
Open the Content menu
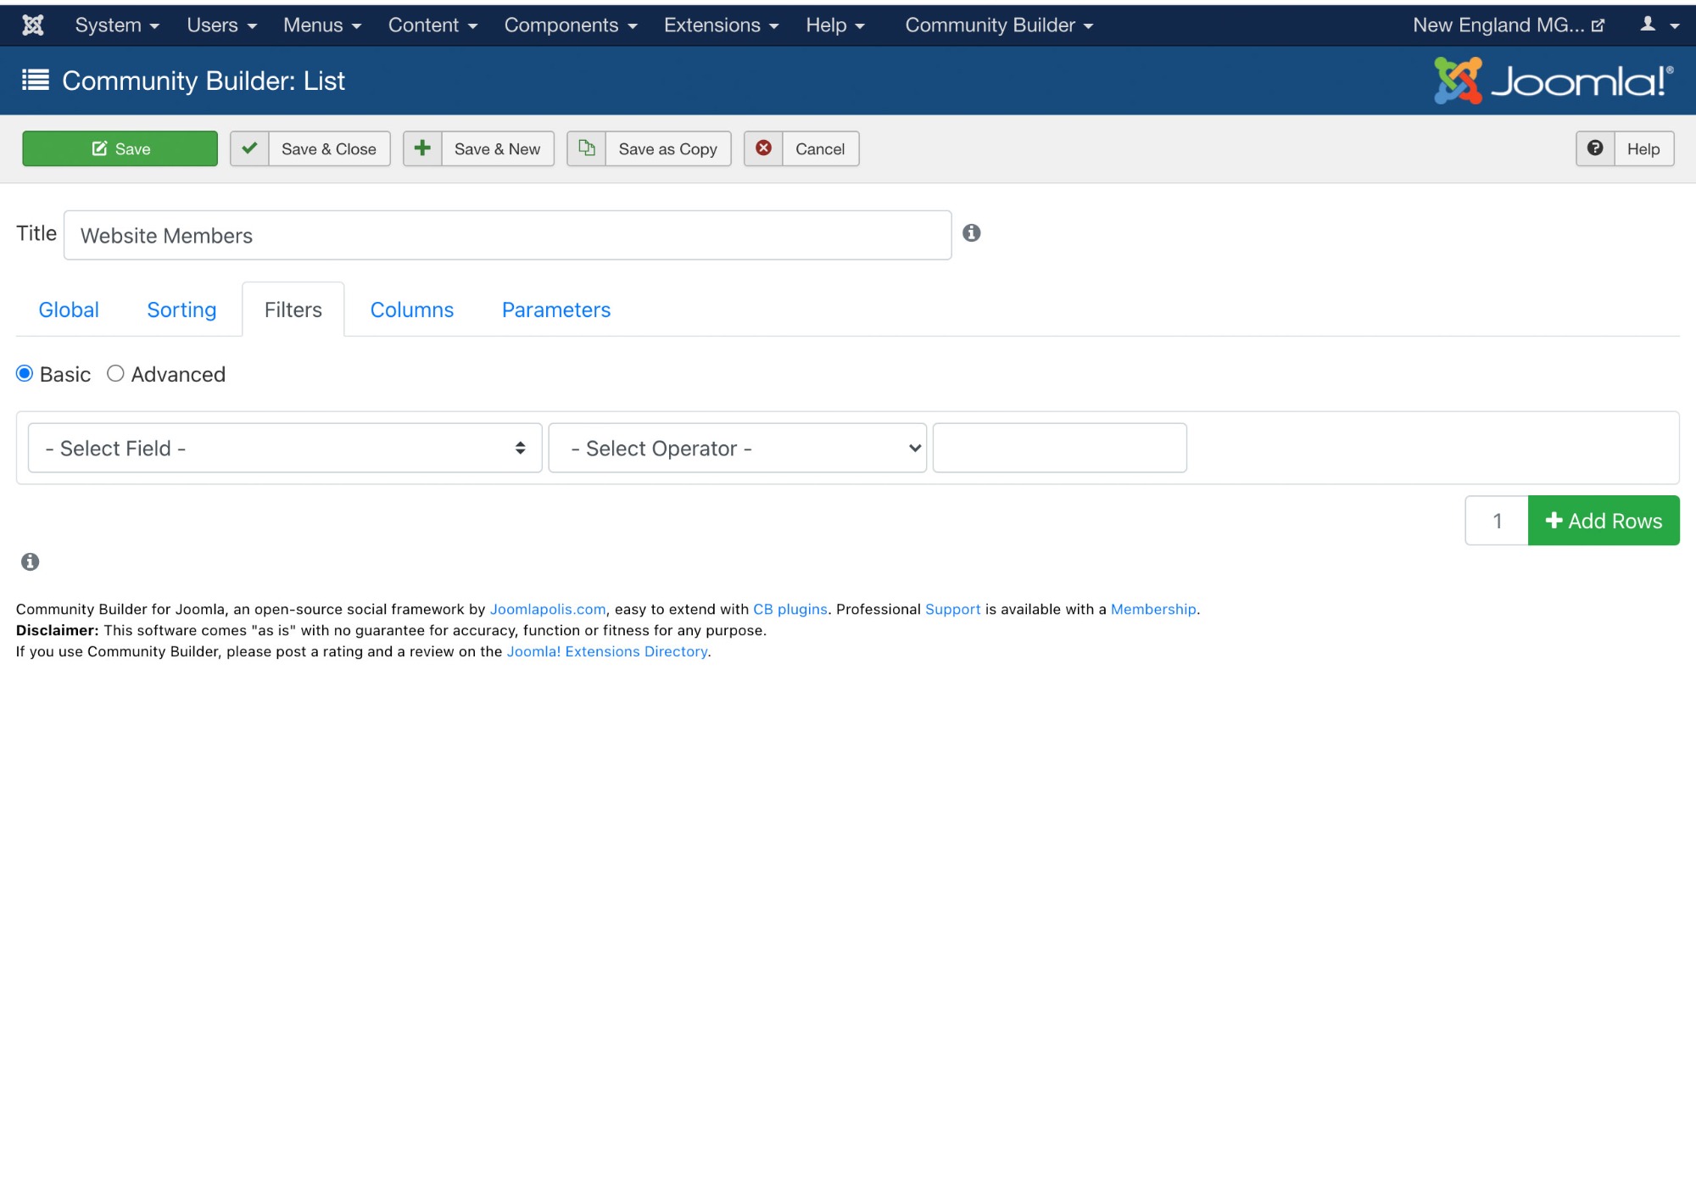432,25
